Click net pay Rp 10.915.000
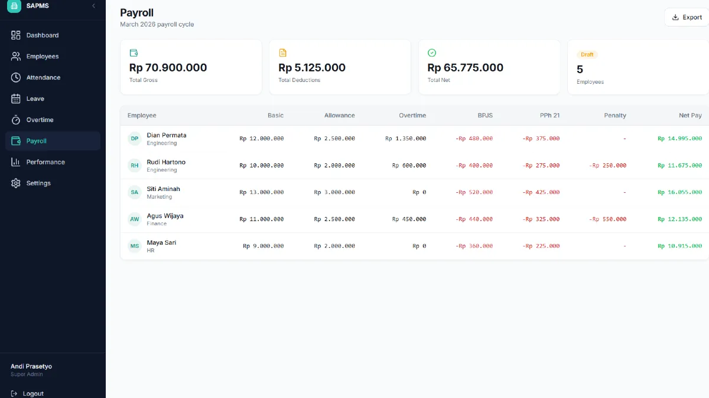This screenshot has height=398, width=709. point(680,246)
